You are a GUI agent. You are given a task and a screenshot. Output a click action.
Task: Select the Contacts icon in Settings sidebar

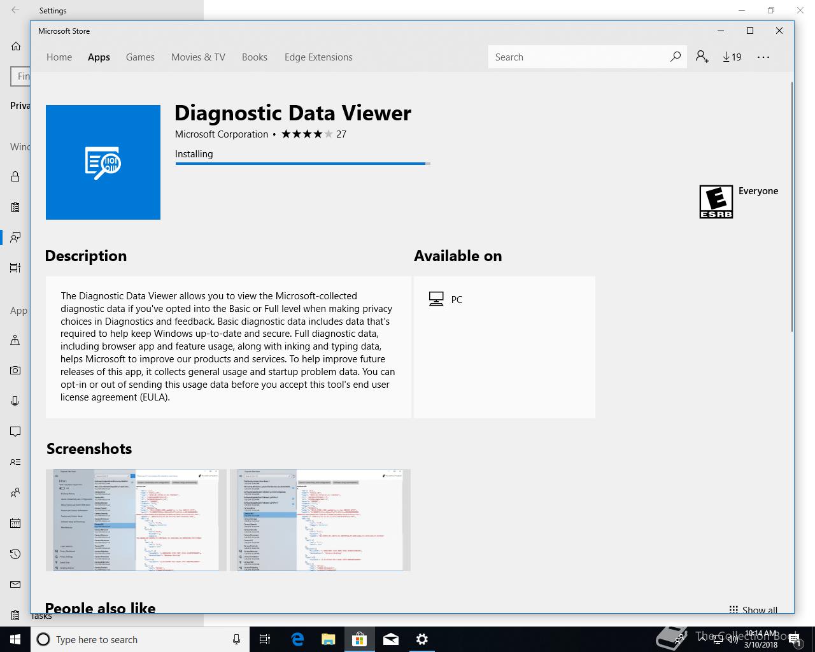click(15, 493)
